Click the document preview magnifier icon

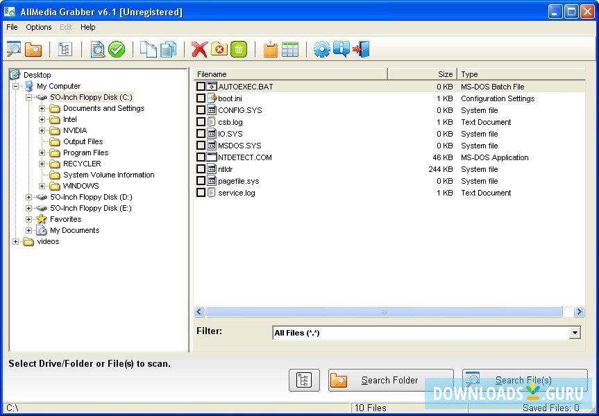coord(98,50)
